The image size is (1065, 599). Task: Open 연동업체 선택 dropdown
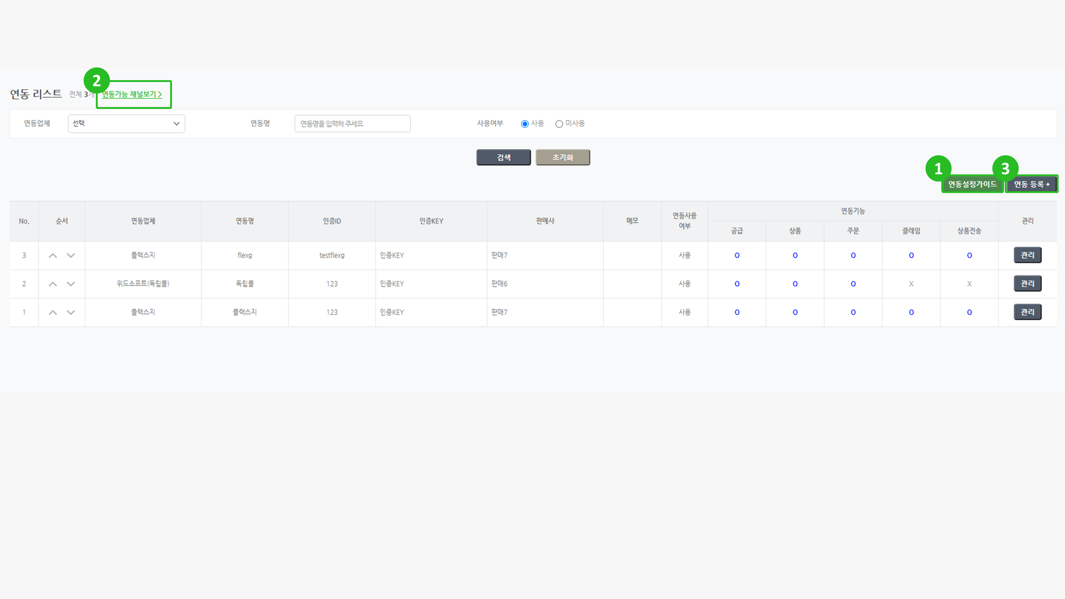(x=126, y=124)
